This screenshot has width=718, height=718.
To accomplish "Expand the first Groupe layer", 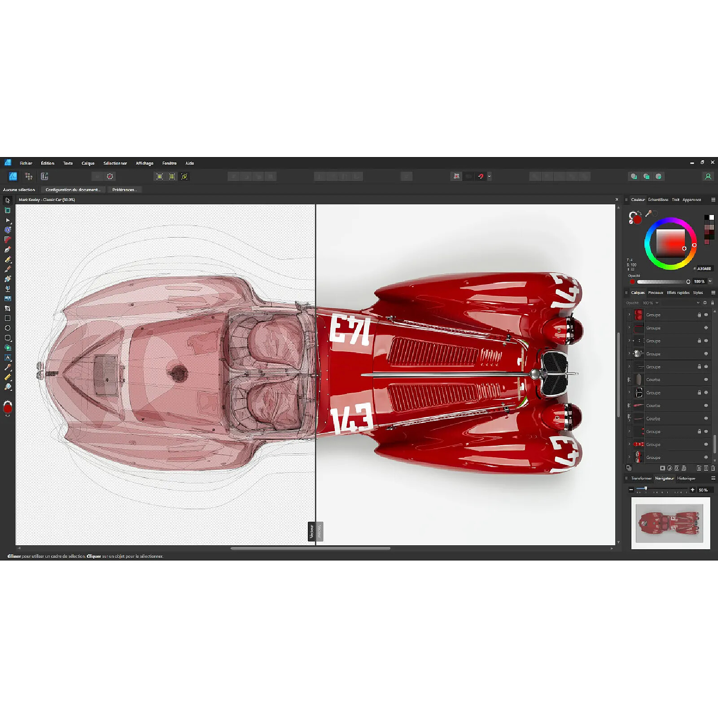I will click(x=629, y=315).
